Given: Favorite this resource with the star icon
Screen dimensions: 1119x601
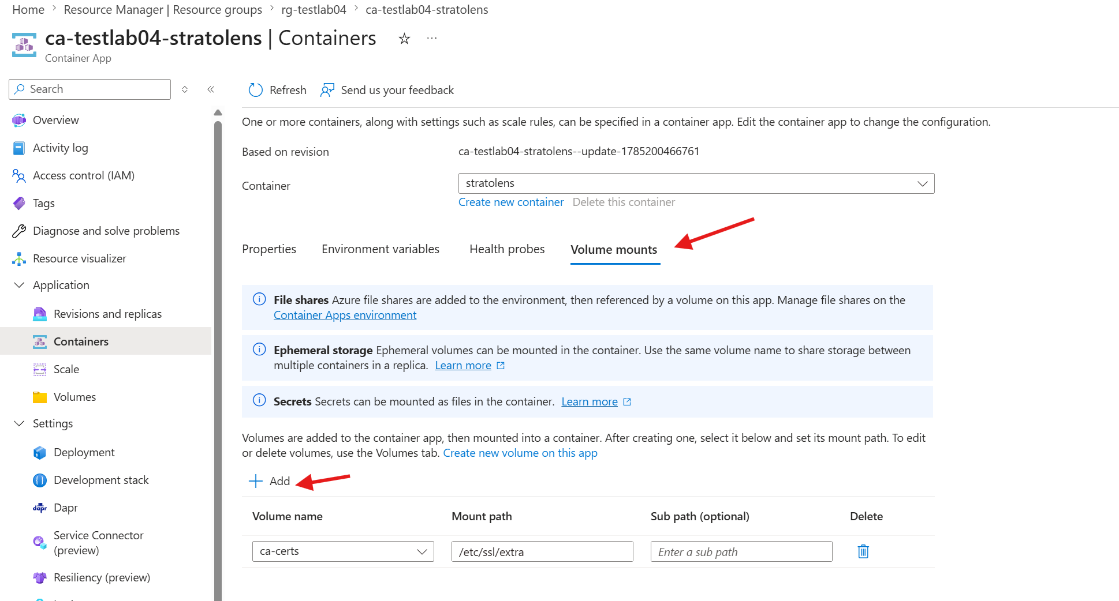Looking at the screenshot, I should click(x=404, y=39).
